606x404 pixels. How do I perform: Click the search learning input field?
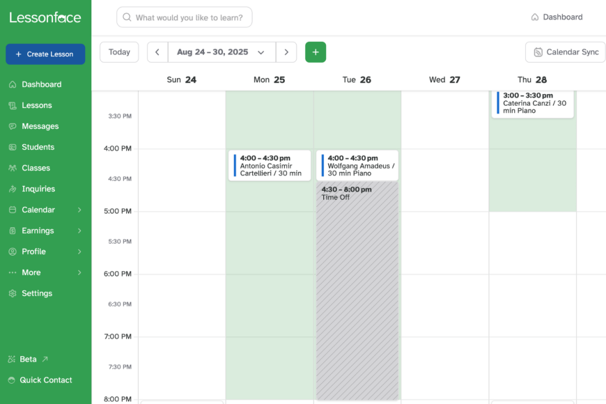[184, 17]
